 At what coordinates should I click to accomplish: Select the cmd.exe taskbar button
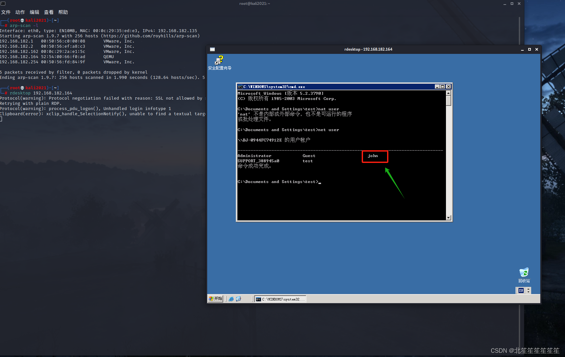coord(280,299)
